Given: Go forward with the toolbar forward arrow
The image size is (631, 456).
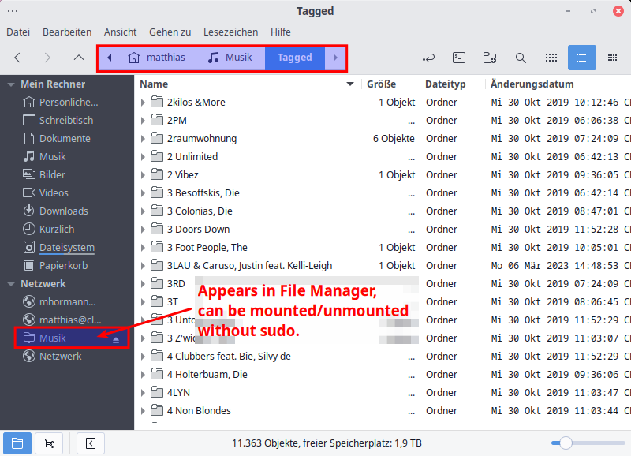Looking at the screenshot, I should [47, 58].
